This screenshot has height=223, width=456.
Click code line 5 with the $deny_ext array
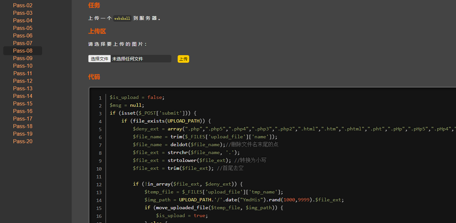(263, 129)
